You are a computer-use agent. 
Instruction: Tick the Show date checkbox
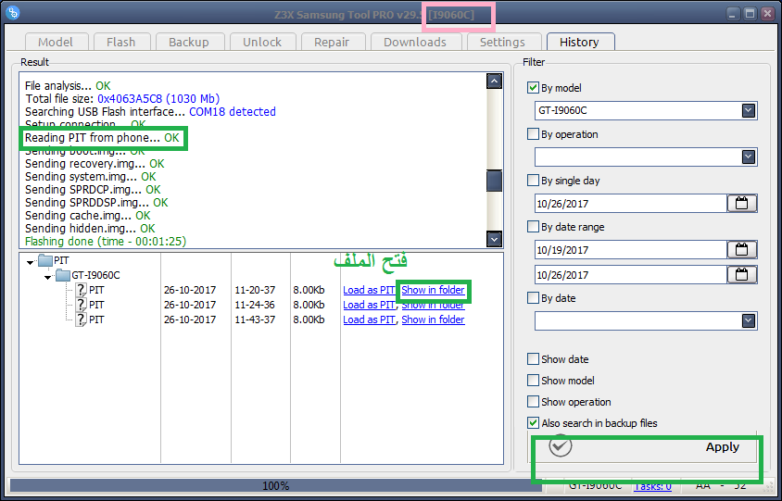[533, 359]
